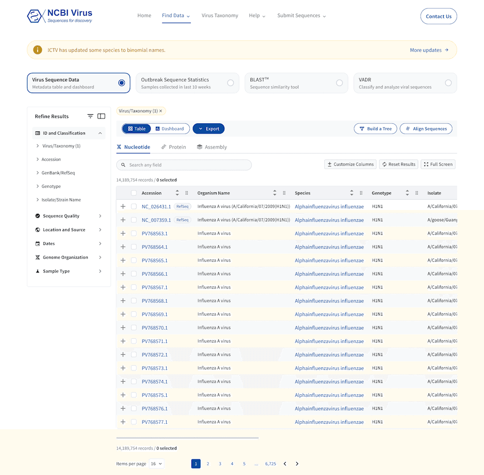Select the VADR radio option

[449, 83]
